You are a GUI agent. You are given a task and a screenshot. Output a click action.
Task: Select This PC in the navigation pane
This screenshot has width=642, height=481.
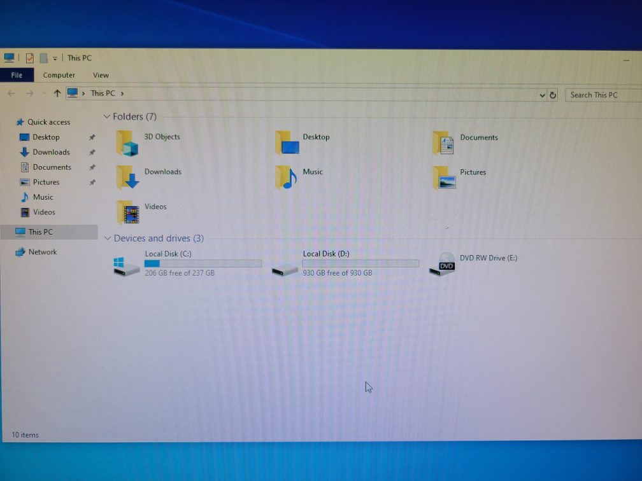coord(49,232)
